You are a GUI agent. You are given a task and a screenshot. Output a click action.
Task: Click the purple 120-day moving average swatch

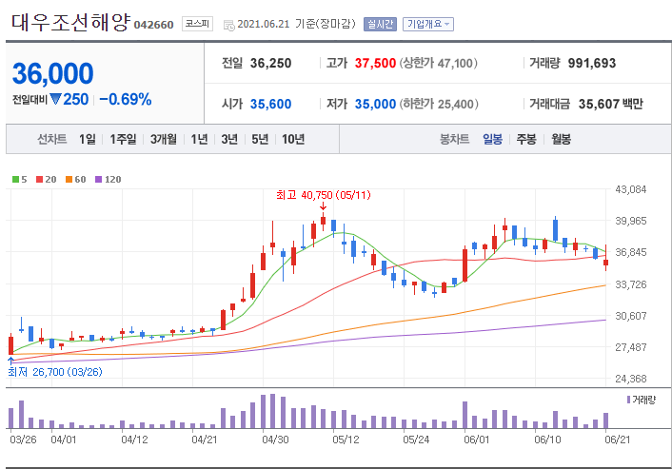click(99, 180)
